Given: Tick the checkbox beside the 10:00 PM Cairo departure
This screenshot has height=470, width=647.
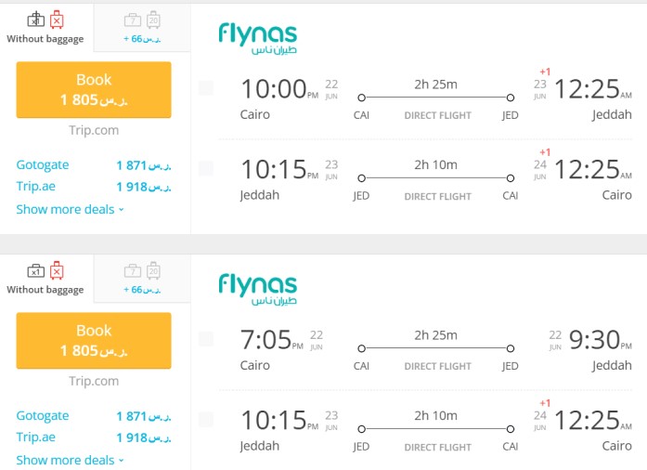Looking at the screenshot, I should (x=206, y=88).
